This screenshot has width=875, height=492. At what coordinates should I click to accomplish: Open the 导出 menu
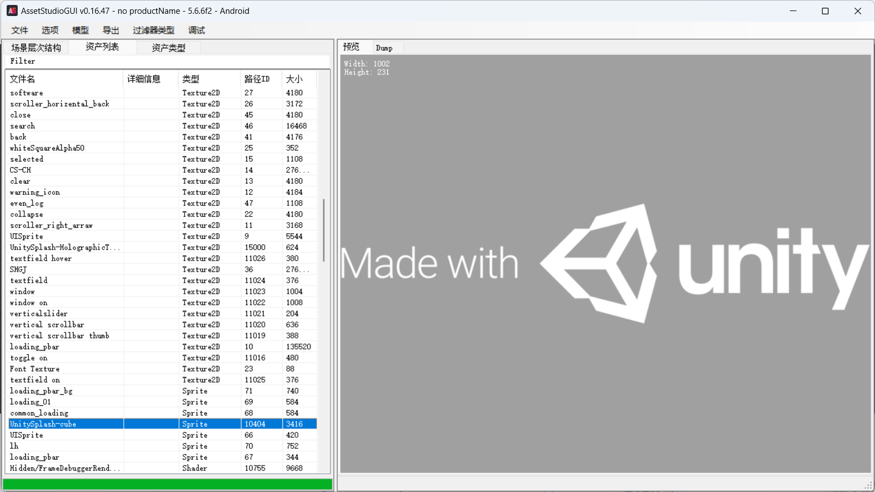click(x=111, y=30)
